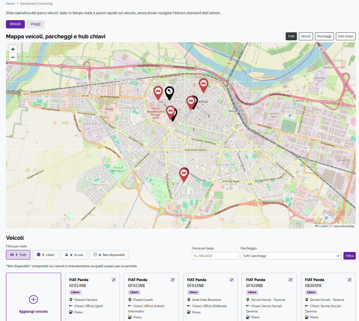Click location pin icon for Palazzo Farnese
This screenshot has height=321, width=359.
[71, 300]
